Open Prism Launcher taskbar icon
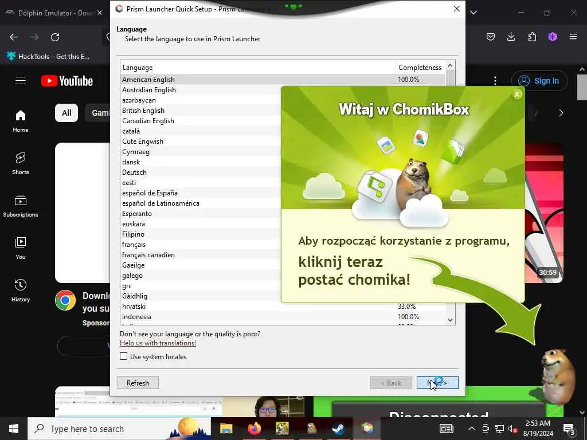The image size is (587, 440). click(x=367, y=429)
